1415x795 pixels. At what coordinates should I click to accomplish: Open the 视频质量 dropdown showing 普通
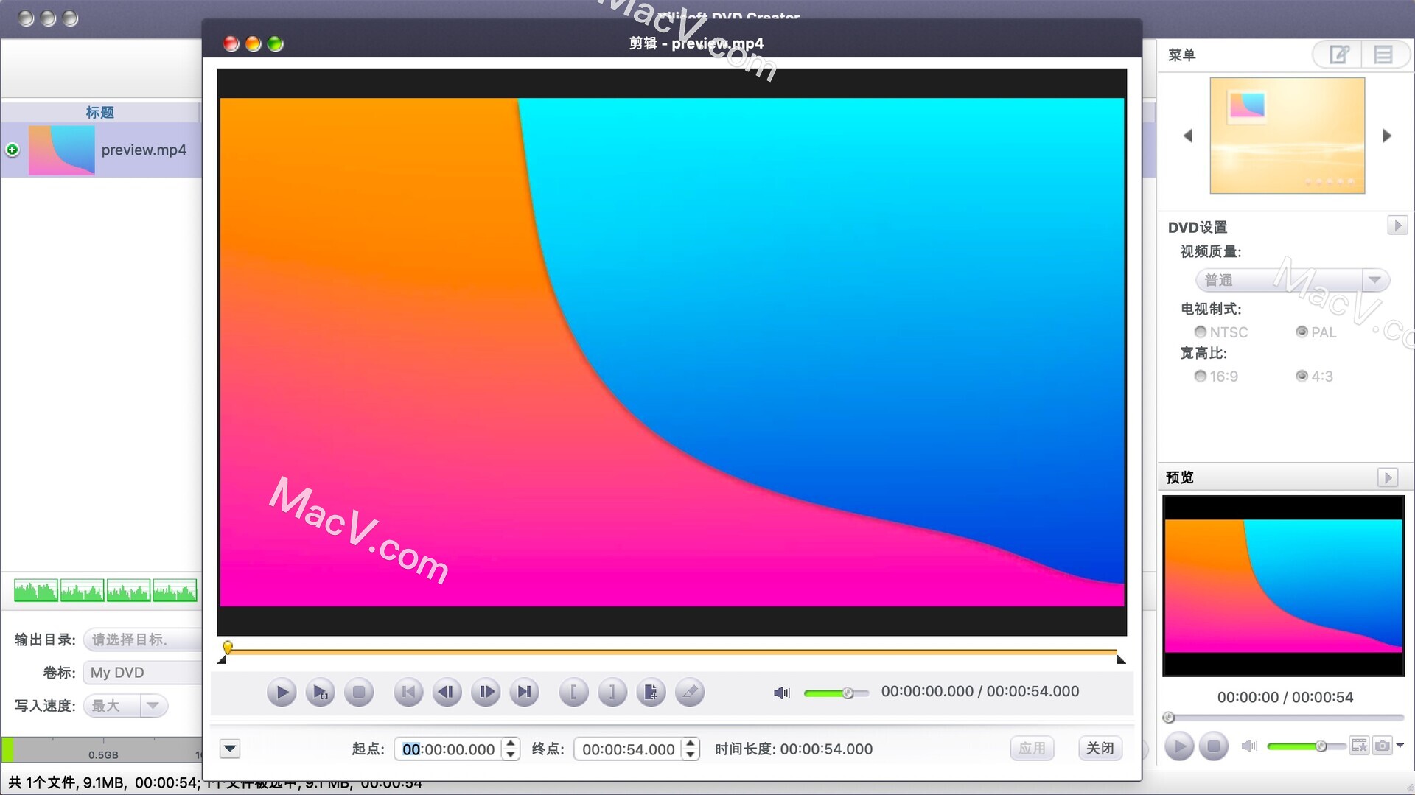point(1293,280)
